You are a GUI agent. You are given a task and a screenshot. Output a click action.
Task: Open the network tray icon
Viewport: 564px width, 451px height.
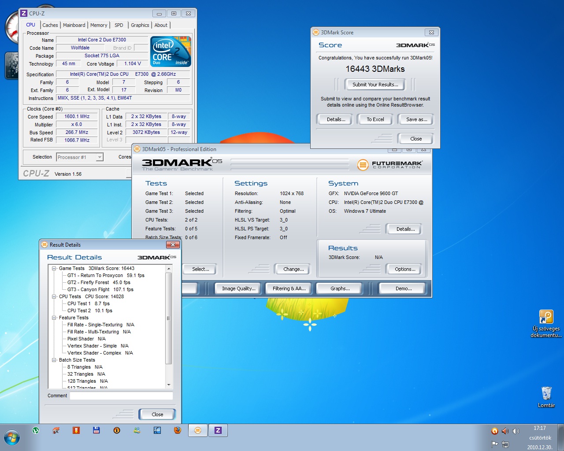pos(505,444)
